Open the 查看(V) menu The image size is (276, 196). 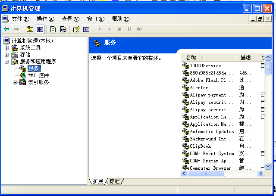tap(71, 19)
